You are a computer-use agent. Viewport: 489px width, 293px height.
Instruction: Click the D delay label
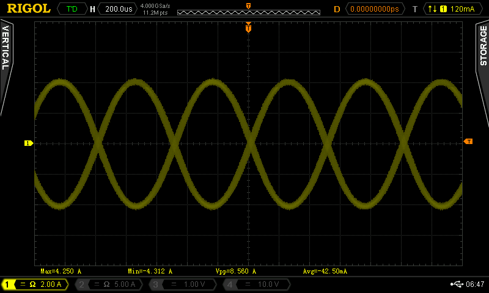click(x=337, y=9)
